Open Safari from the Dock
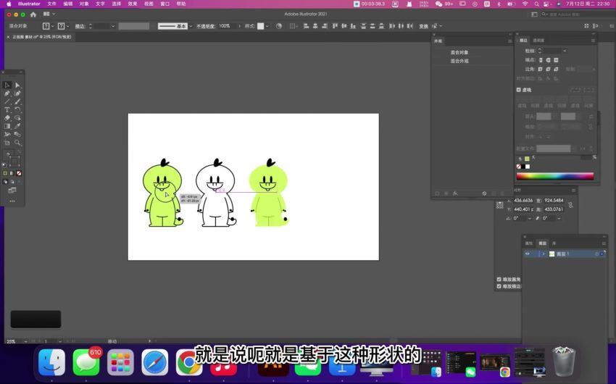This screenshot has height=384, width=616. [155, 363]
